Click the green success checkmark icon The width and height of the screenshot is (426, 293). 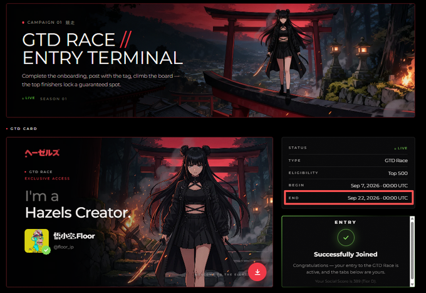[x=346, y=238]
